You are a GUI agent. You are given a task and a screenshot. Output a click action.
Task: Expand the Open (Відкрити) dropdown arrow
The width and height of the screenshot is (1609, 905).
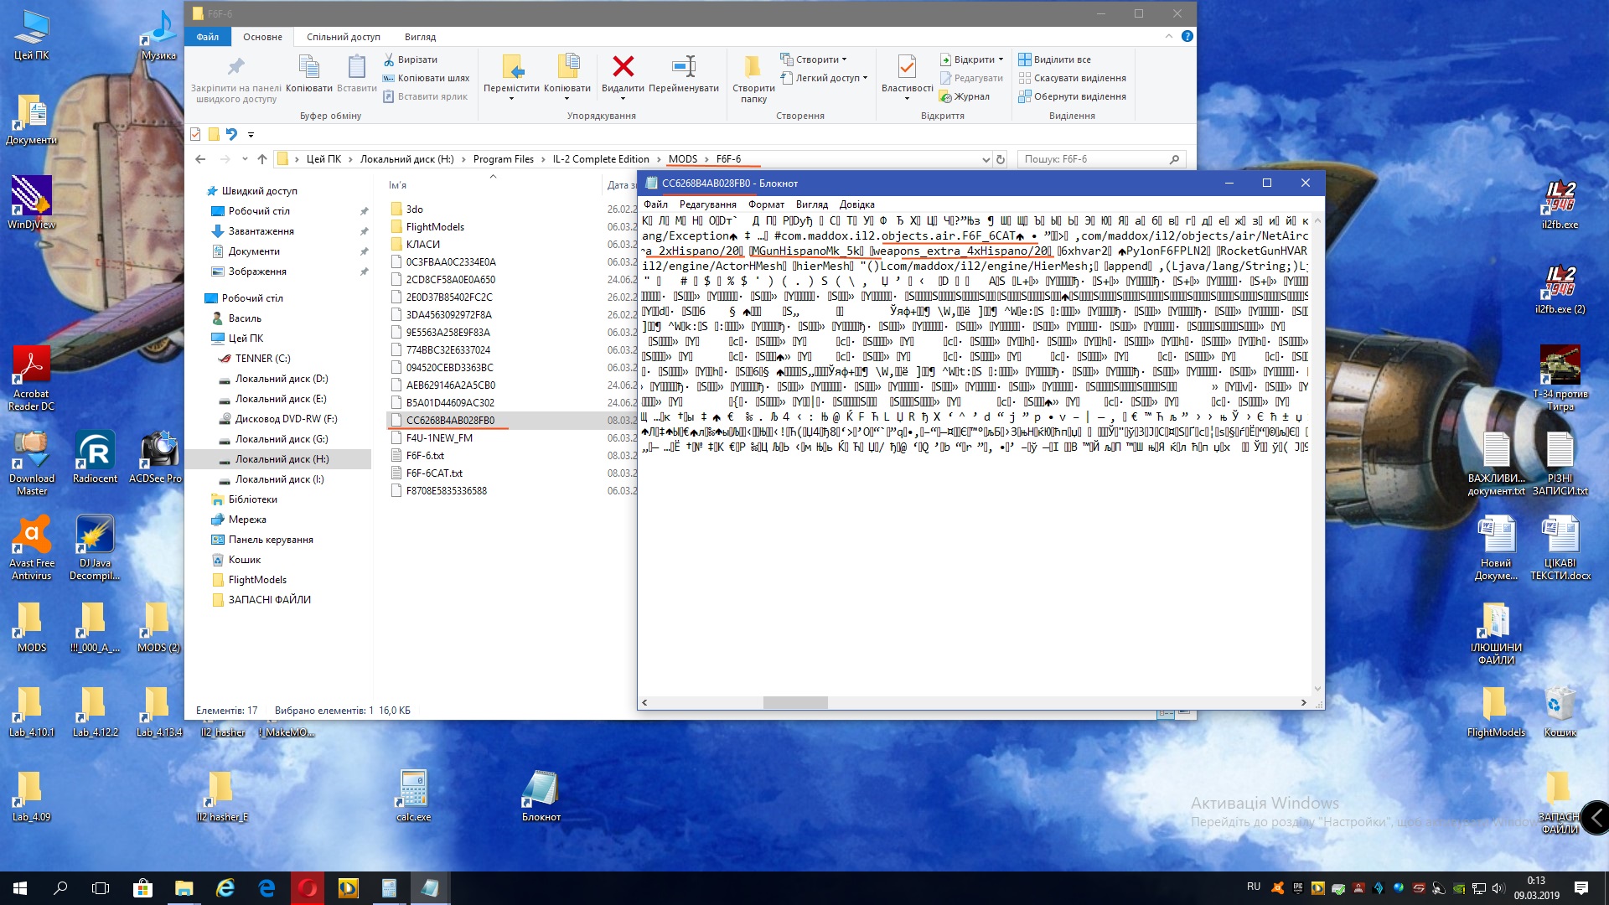(1001, 59)
